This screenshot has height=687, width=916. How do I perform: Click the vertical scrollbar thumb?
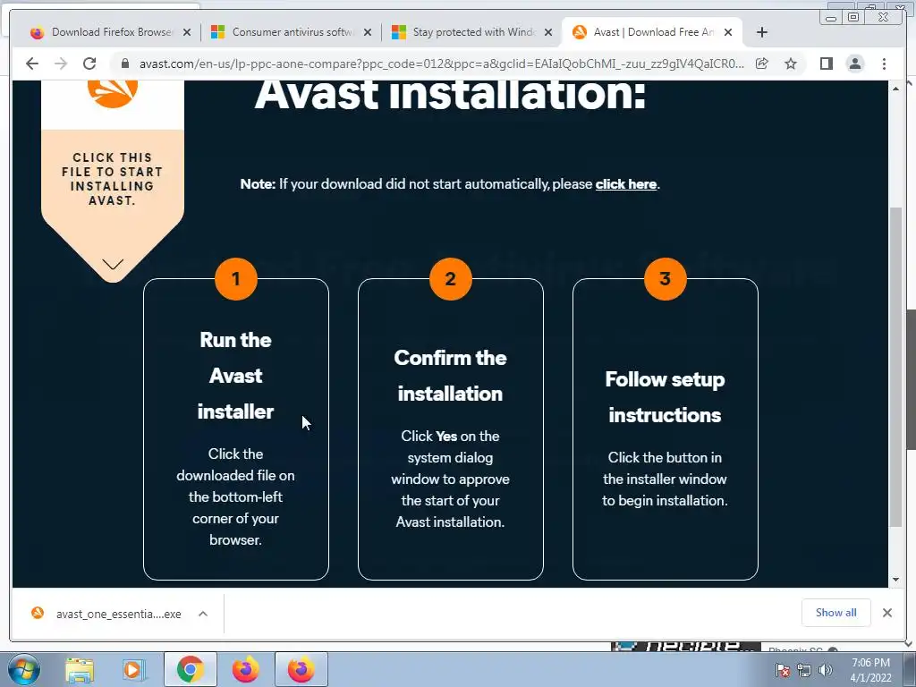[895, 368]
